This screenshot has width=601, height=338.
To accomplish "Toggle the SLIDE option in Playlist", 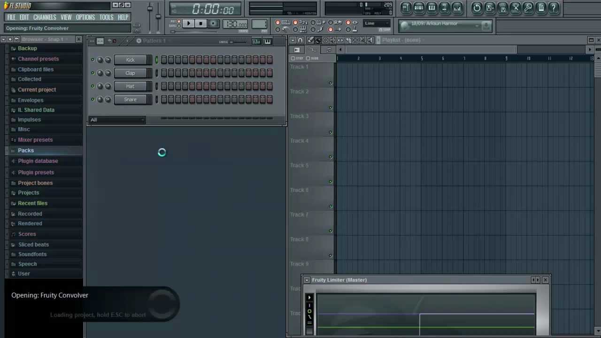I will (x=312, y=58).
